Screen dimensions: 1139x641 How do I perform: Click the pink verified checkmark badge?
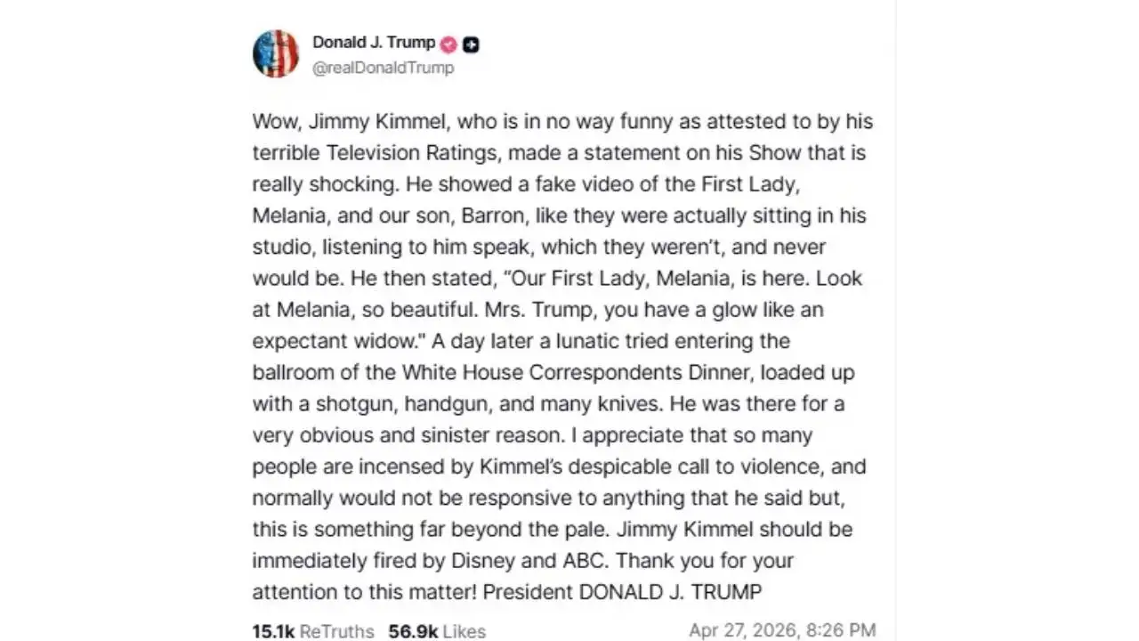tap(448, 44)
